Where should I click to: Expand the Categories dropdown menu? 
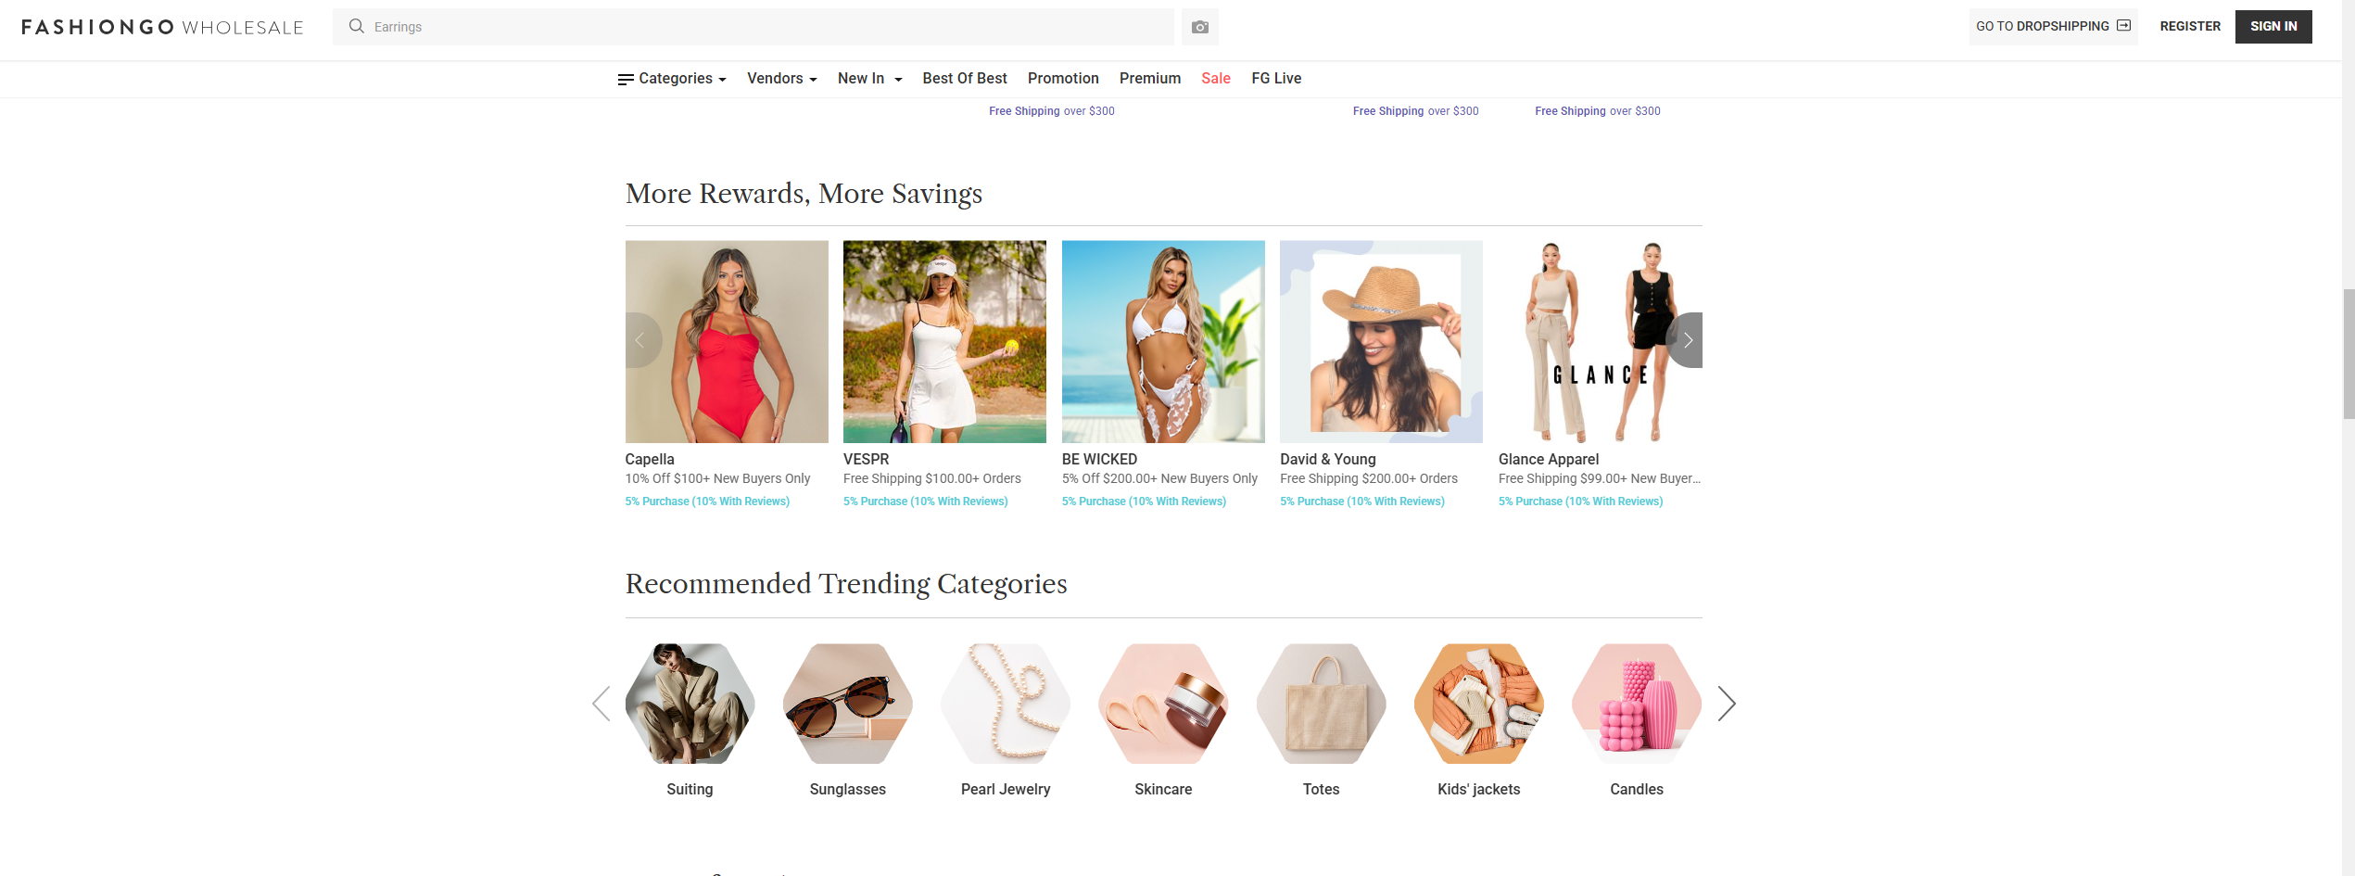pos(672,79)
